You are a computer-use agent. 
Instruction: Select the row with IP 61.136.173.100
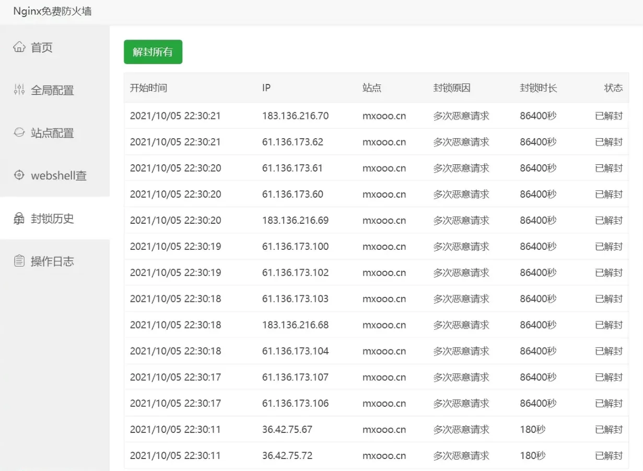[295, 246]
